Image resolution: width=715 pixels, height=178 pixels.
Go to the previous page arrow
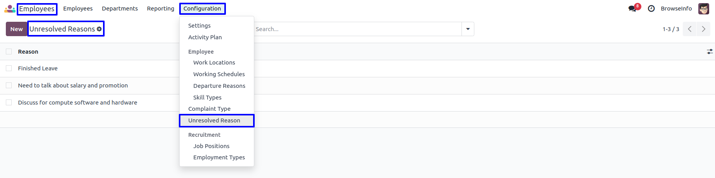pos(689,29)
